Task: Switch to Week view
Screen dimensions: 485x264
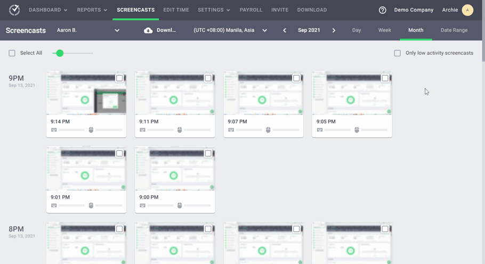Action: click(384, 30)
